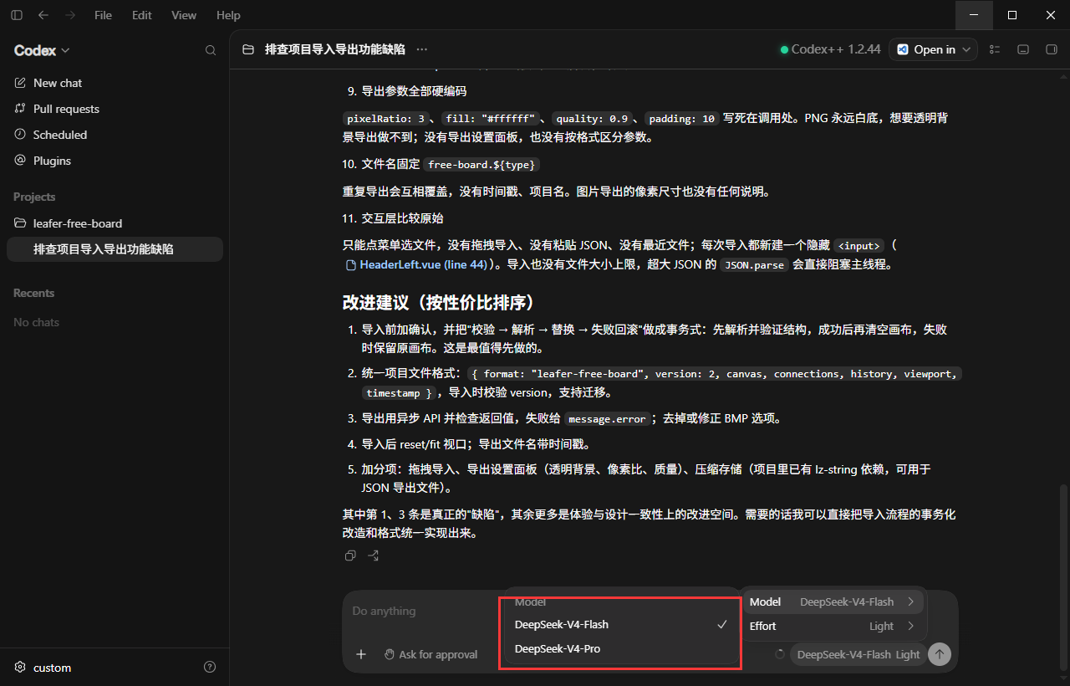Click the folder icon beside the chat title

point(248,49)
